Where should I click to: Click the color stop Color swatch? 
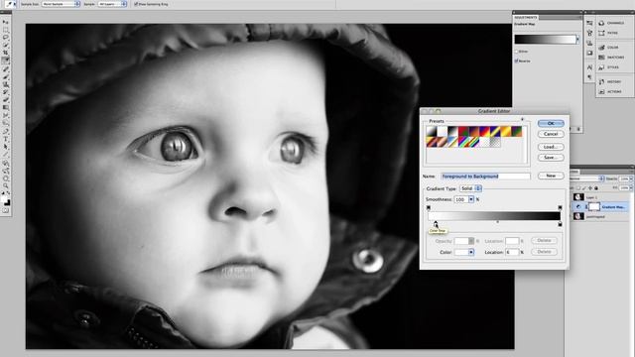461,252
